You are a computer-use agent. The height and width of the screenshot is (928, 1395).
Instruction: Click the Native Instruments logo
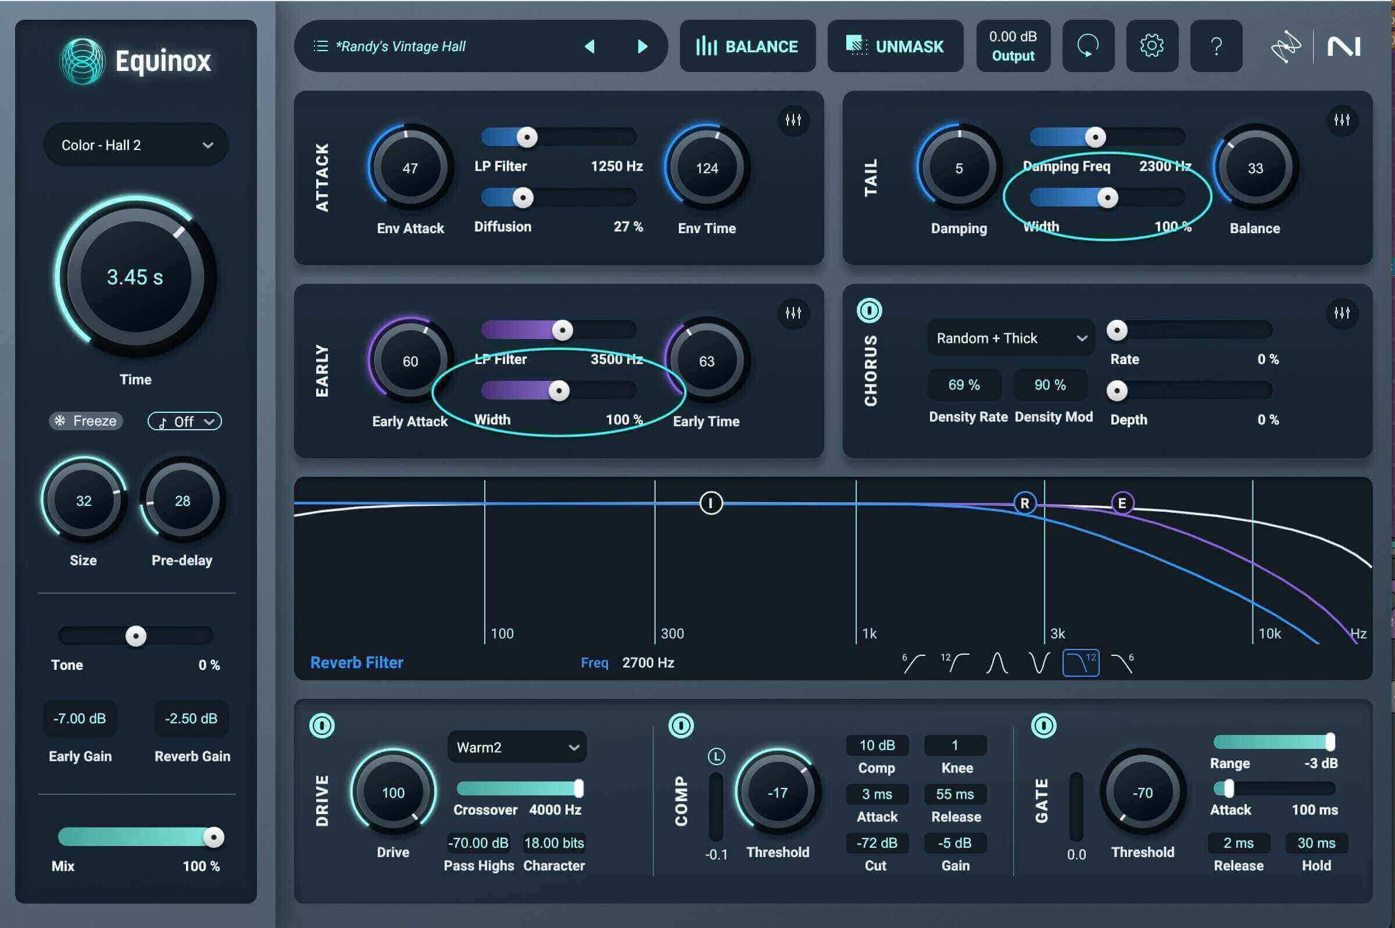click(x=1344, y=47)
